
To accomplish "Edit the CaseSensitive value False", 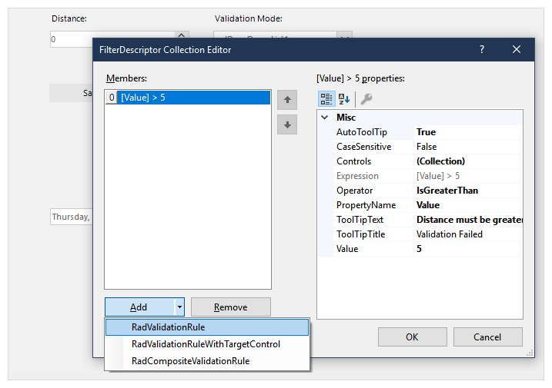I will pyautogui.click(x=468, y=147).
